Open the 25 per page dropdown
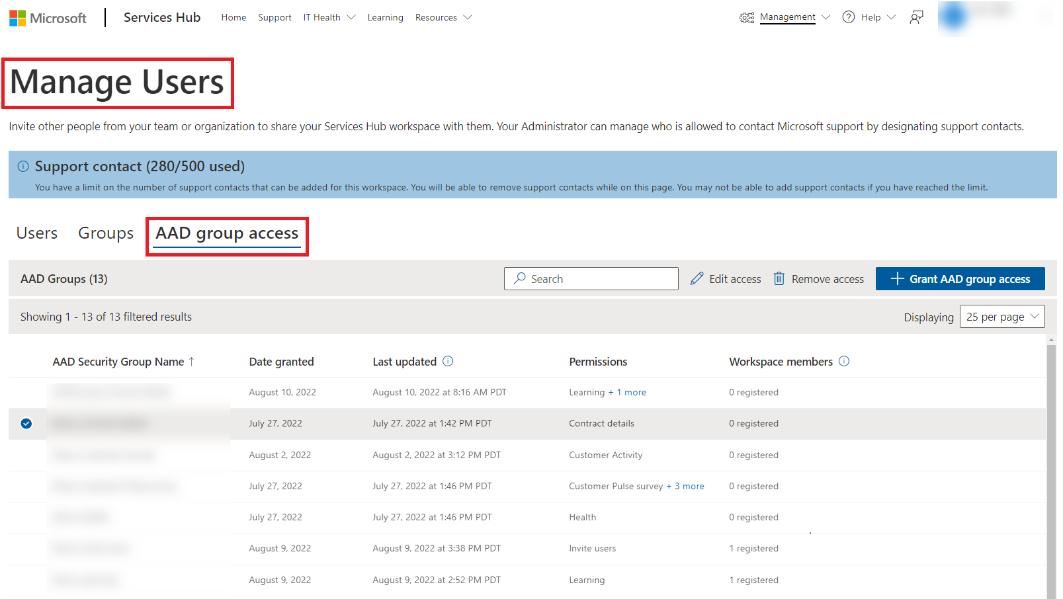This screenshot has height=599, width=1063. [x=1002, y=317]
